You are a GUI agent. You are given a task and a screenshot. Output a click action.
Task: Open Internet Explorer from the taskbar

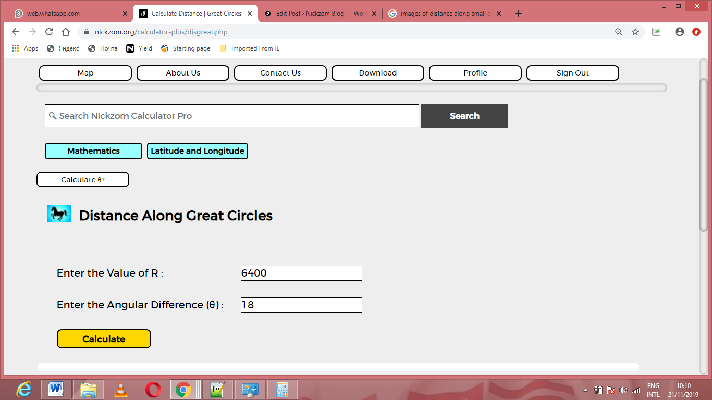[24, 390]
